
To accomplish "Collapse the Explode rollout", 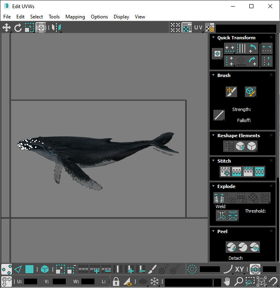I will coord(213,186).
